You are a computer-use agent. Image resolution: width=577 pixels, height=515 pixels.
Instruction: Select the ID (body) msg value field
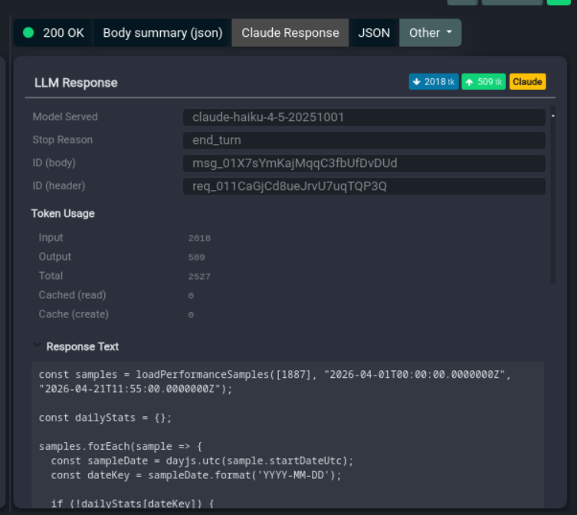tap(364, 163)
